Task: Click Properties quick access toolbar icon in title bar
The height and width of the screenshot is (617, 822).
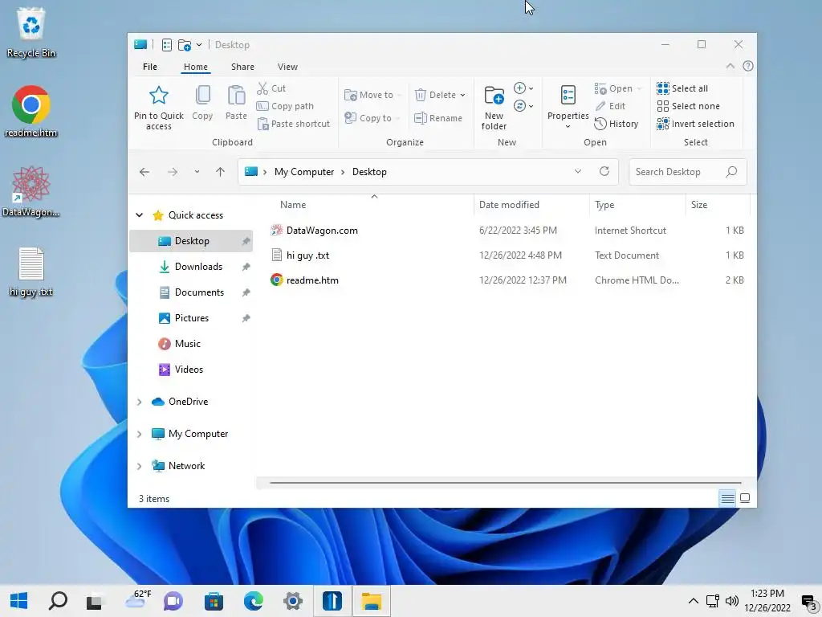Action: (167, 45)
